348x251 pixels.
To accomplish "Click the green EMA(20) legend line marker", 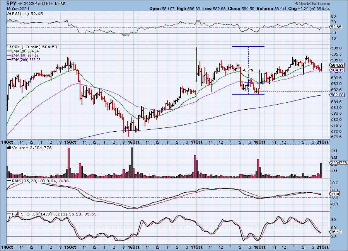I will pos(9,51).
